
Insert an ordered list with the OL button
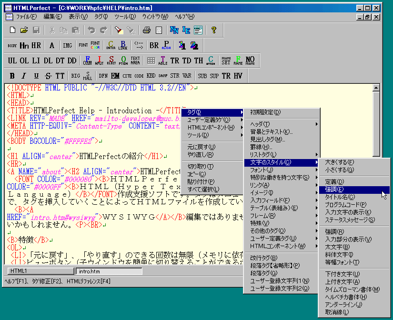24,60
